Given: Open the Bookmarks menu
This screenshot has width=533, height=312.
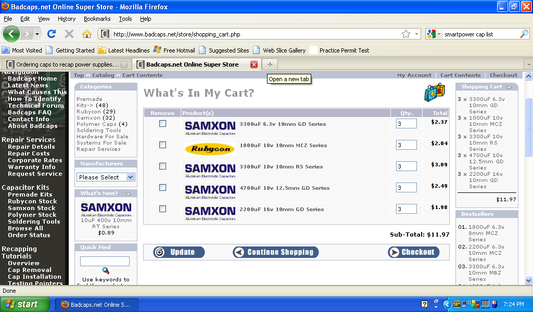Looking at the screenshot, I should pyautogui.click(x=97, y=19).
